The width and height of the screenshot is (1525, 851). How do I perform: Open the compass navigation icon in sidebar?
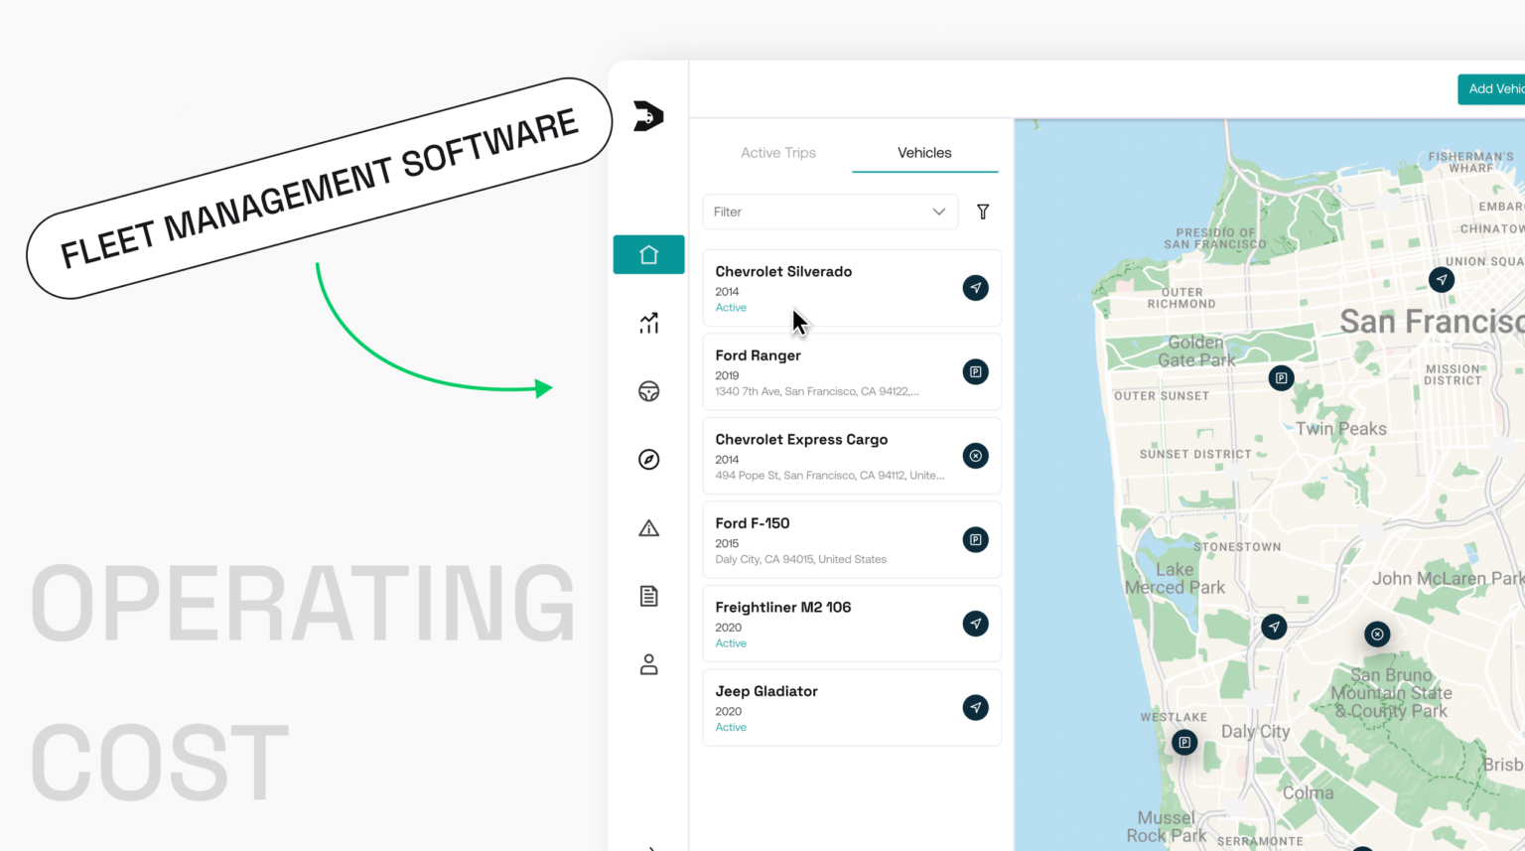click(x=648, y=459)
